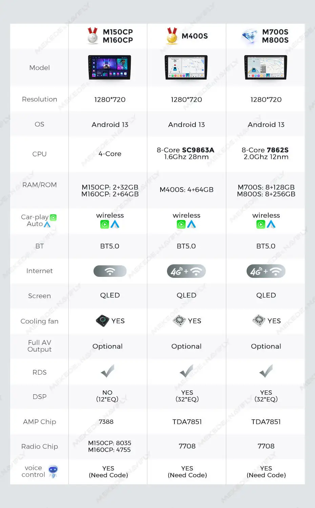
Task: Click the M400S 4G plus WiFi badge
Action: click(186, 271)
